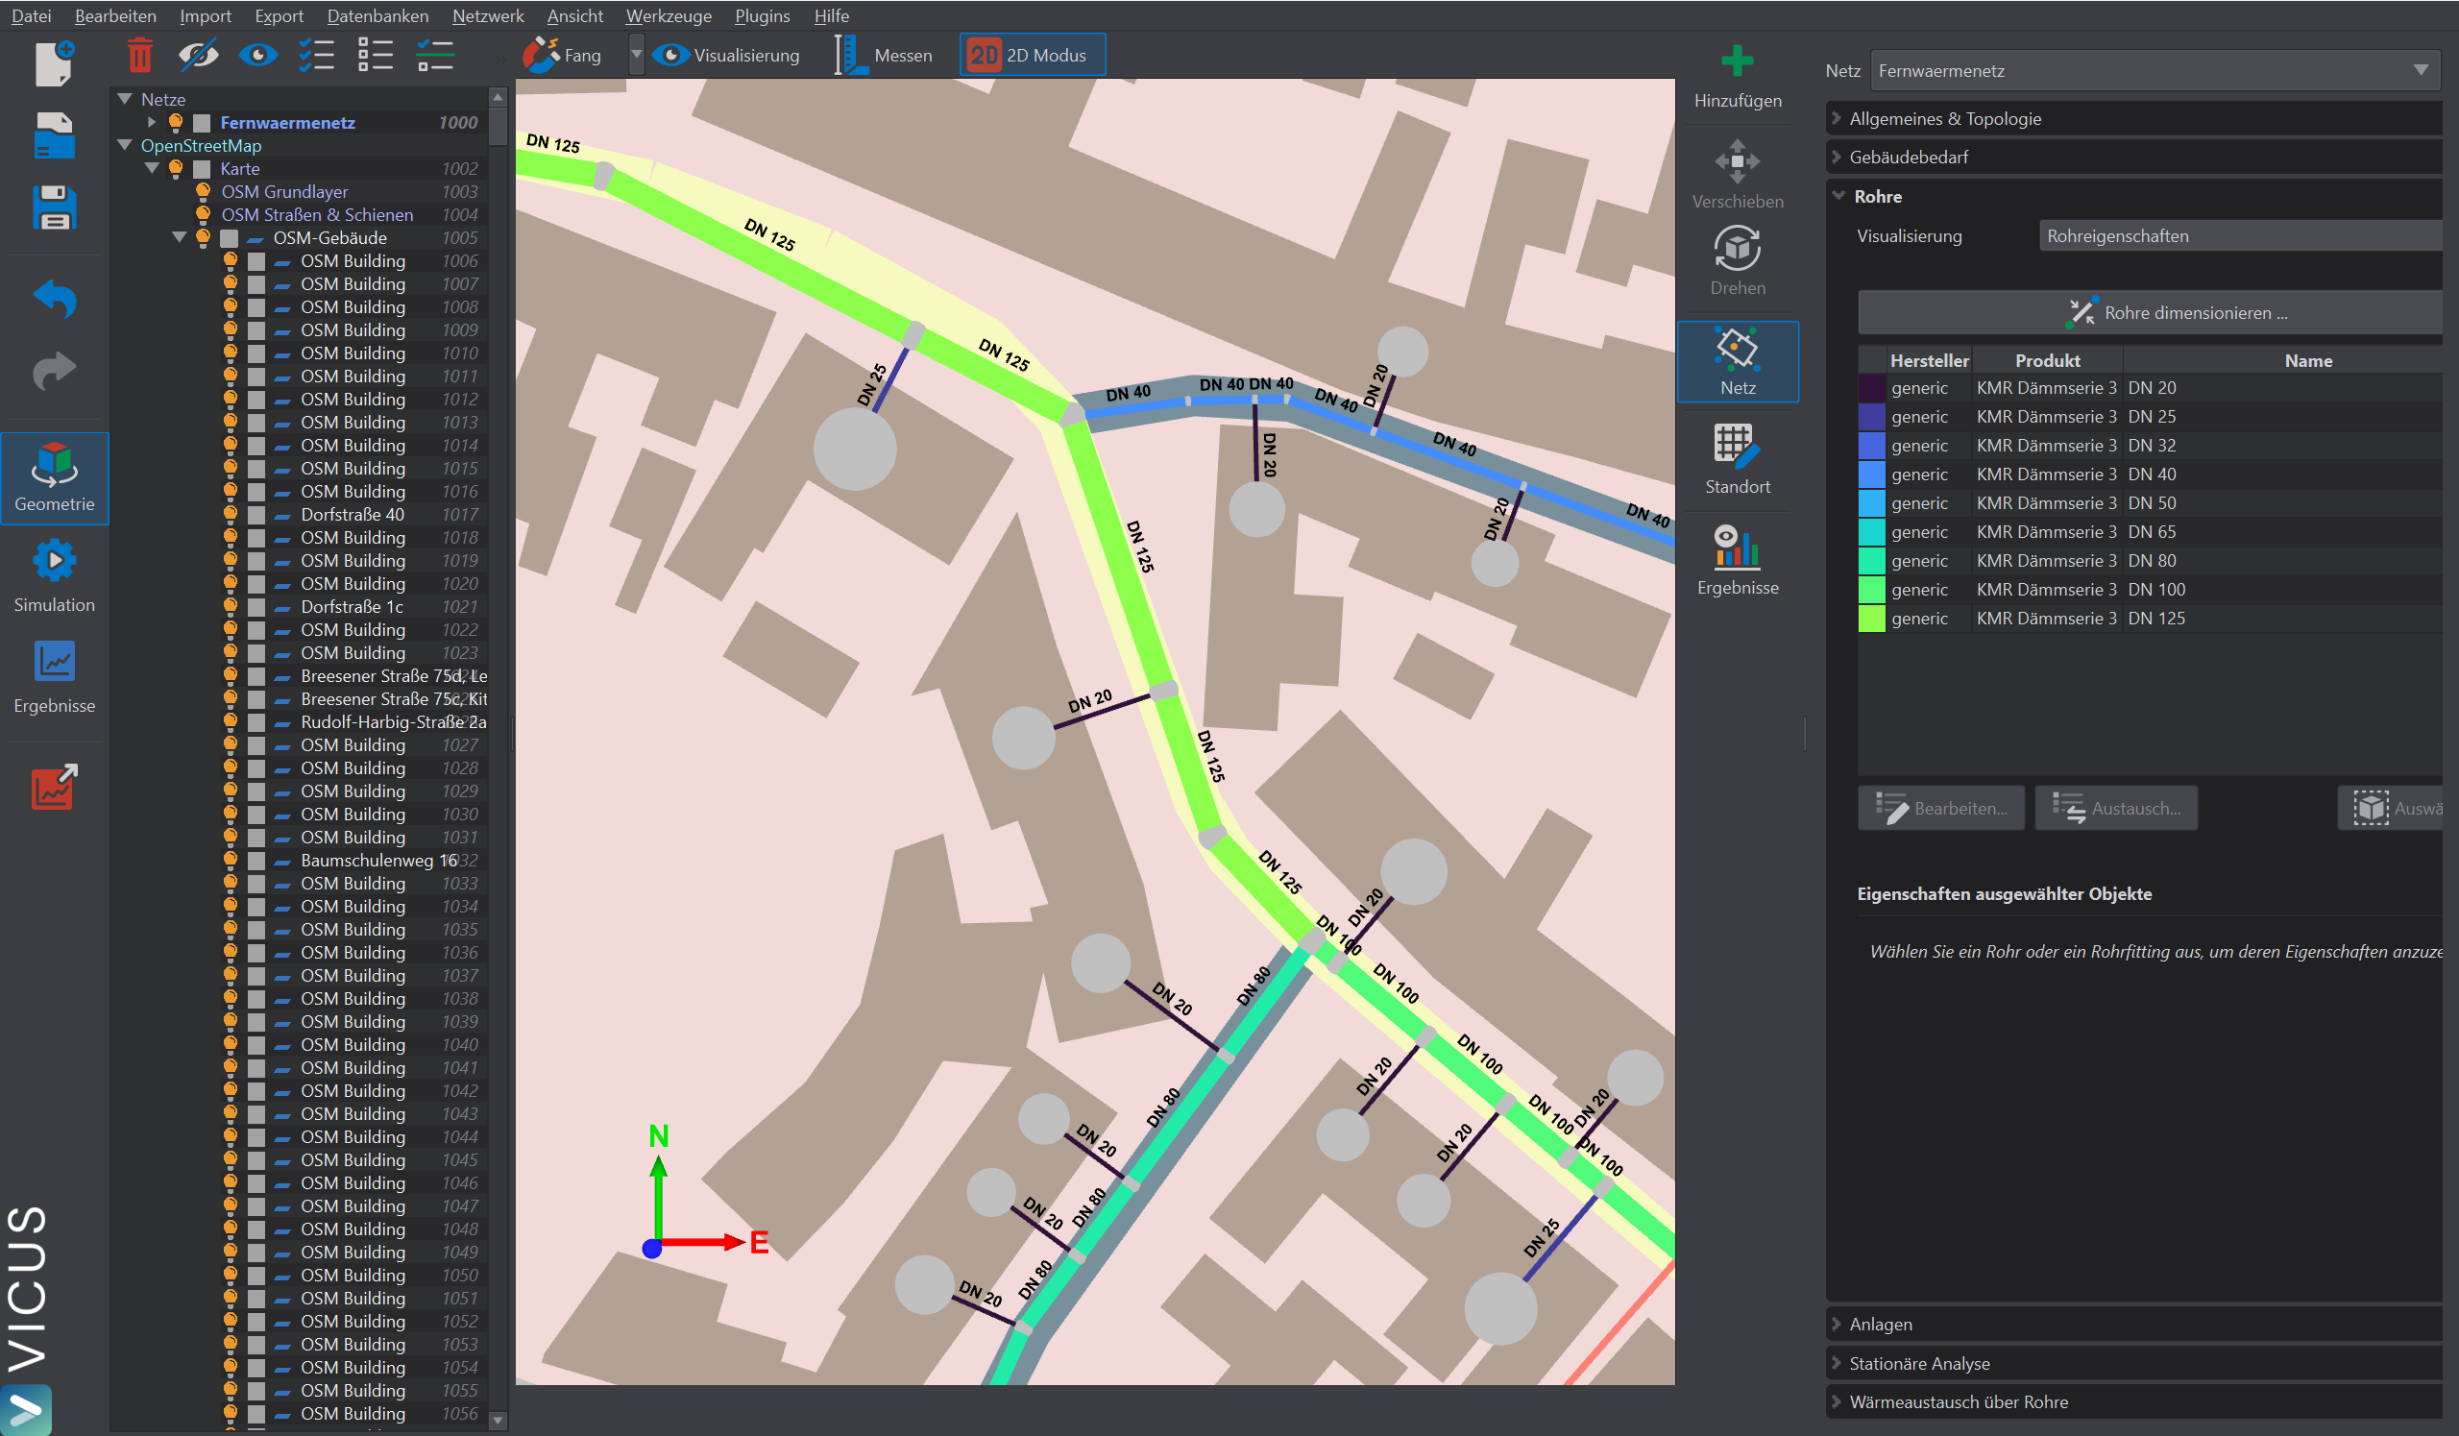Click the save floppy disk icon
Screen dimensions: 2459x1436
click(x=54, y=207)
